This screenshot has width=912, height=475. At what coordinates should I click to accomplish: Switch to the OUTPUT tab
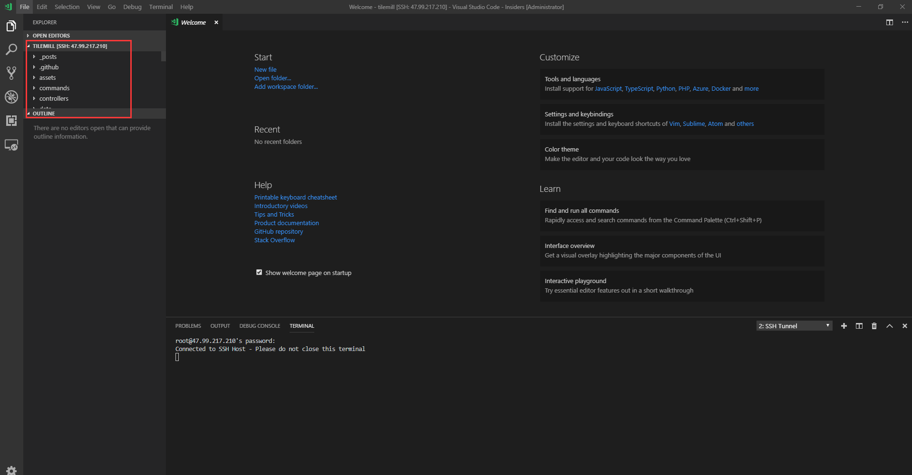[x=220, y=326]
